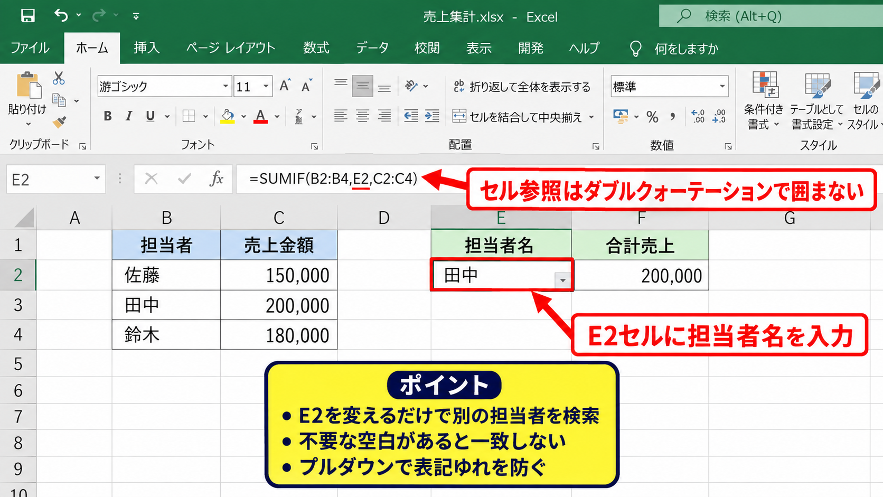This screenshot has height=497, width=883.
Task: Switch to the 数式 tab
Action: [x=316, y=48]
